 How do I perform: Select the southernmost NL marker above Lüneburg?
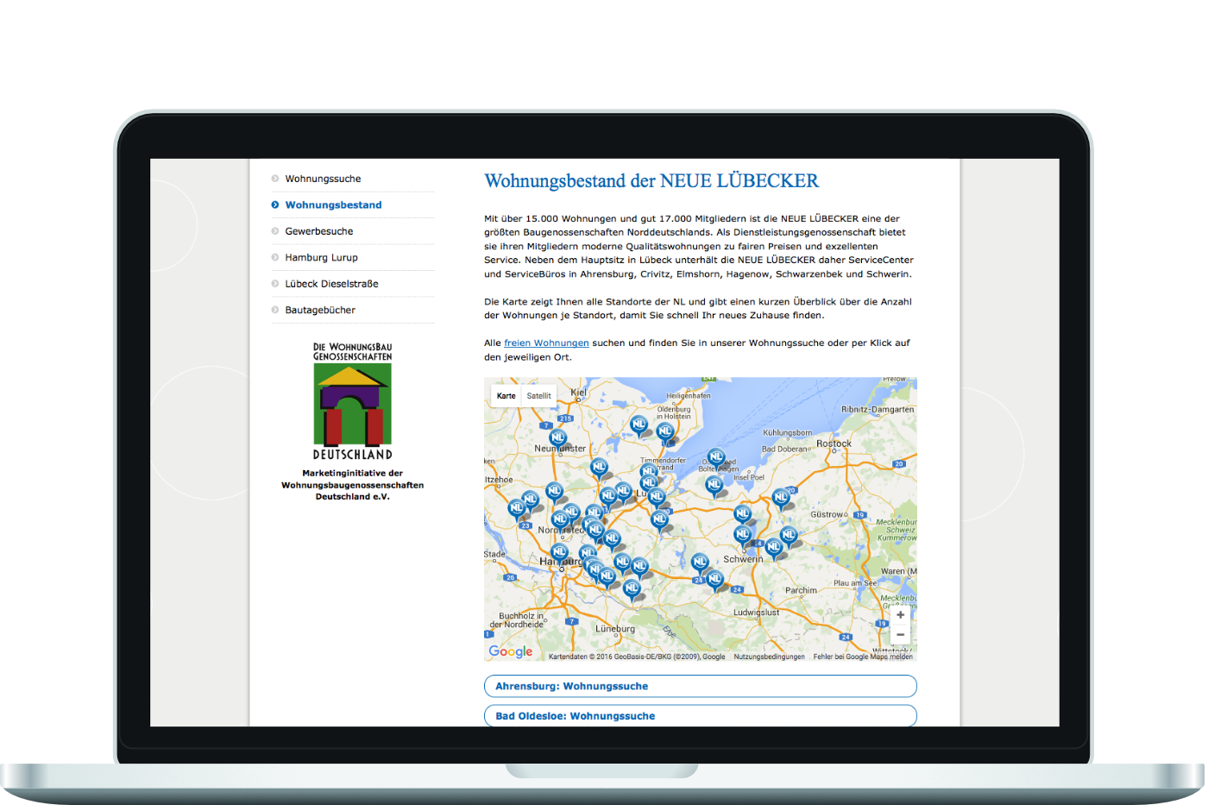(x=632, y=589)
